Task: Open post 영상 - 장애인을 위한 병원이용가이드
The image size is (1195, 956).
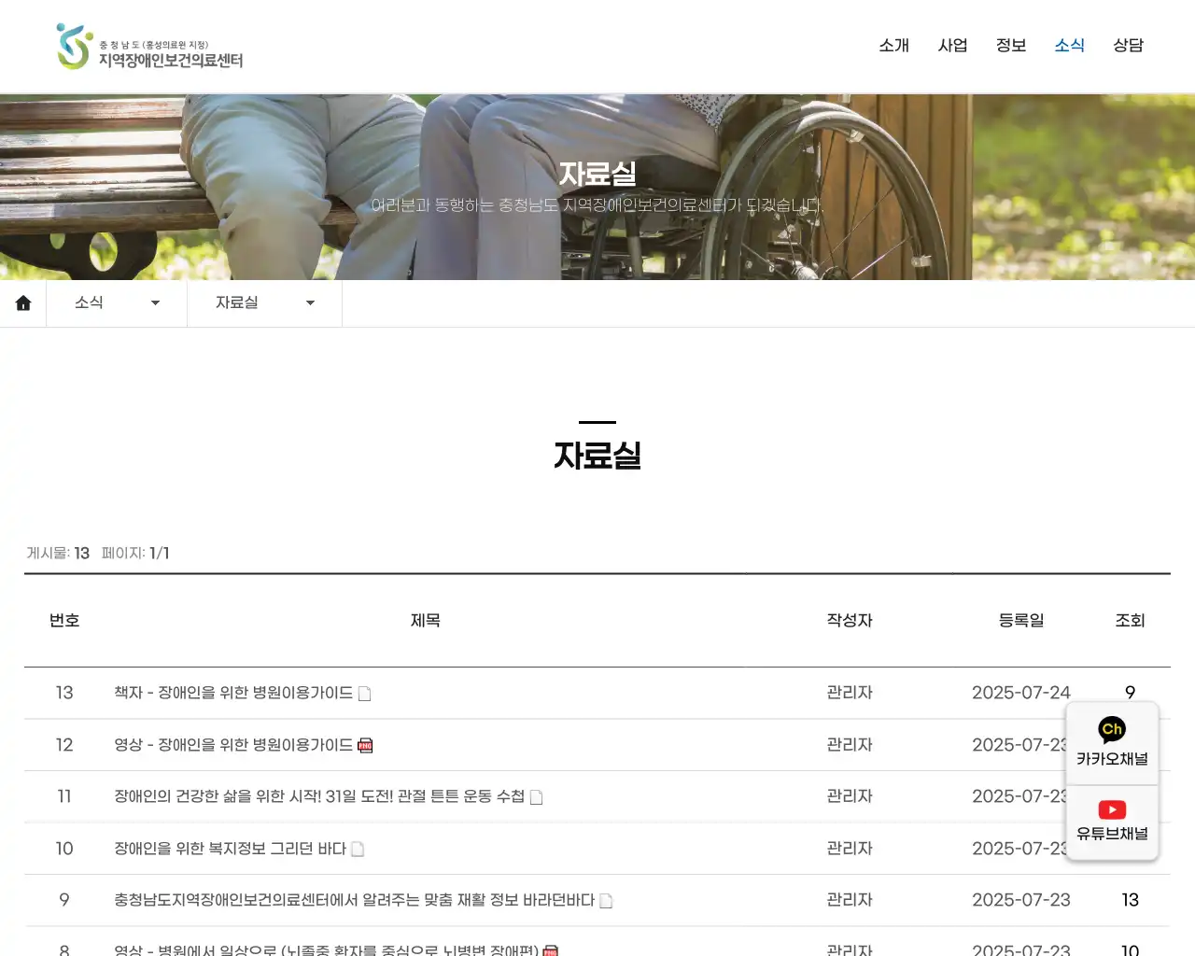Action: [233, 745]
